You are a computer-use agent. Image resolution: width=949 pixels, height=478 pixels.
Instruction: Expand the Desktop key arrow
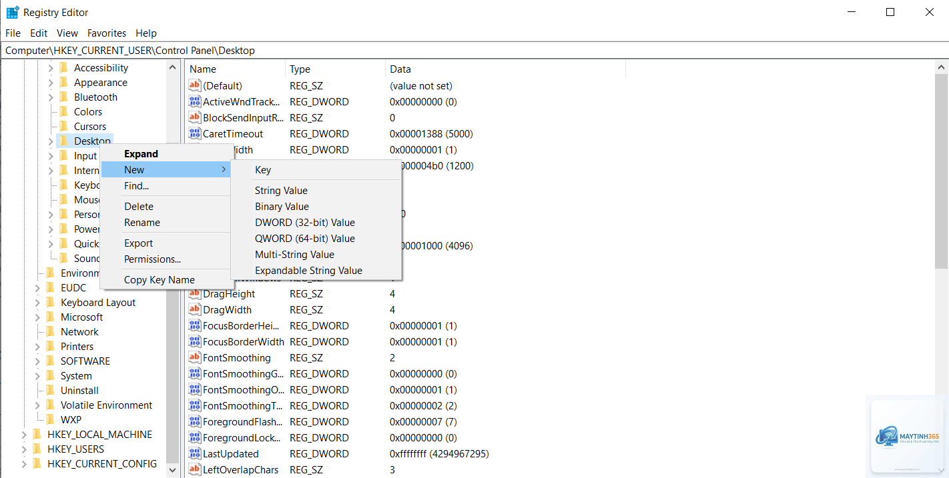[x=51, y=141]
